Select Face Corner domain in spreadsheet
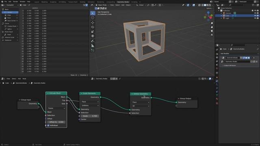 [10, 21]
